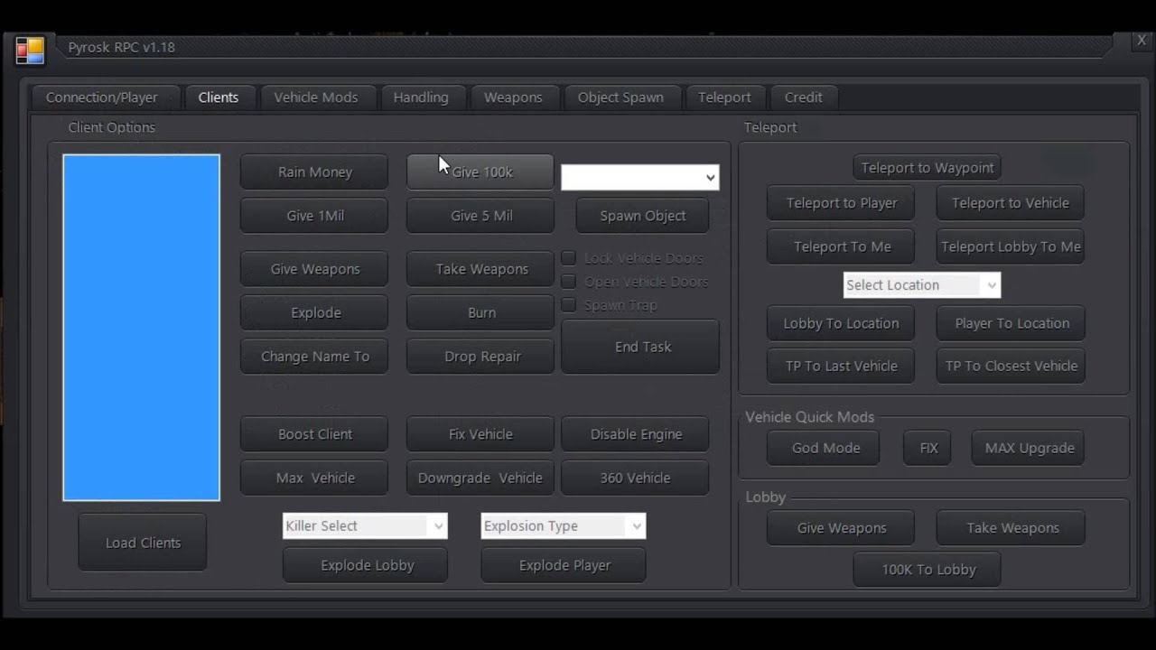This screenshot has width=1156, height=650.
Task: Open the Vehicle Mods tab
Action: tap(316, 97)
